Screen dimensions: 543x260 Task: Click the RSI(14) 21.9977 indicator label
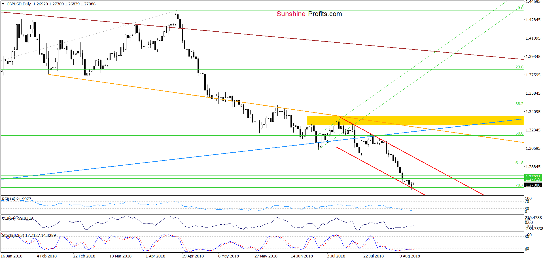tap(16, 199)
